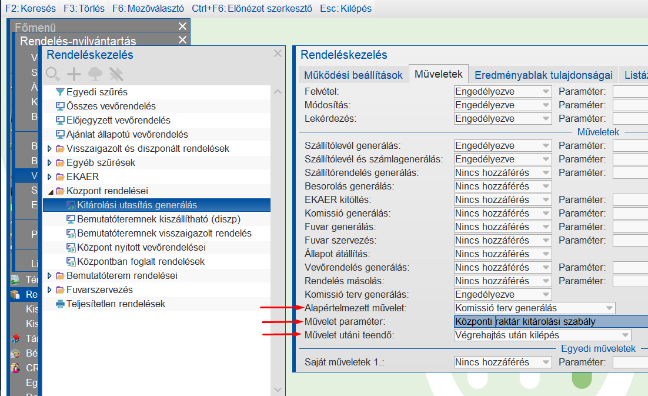
Task: Expand the Visszaigazolt és diszponált rendelések folder
Action: [49, 148]
